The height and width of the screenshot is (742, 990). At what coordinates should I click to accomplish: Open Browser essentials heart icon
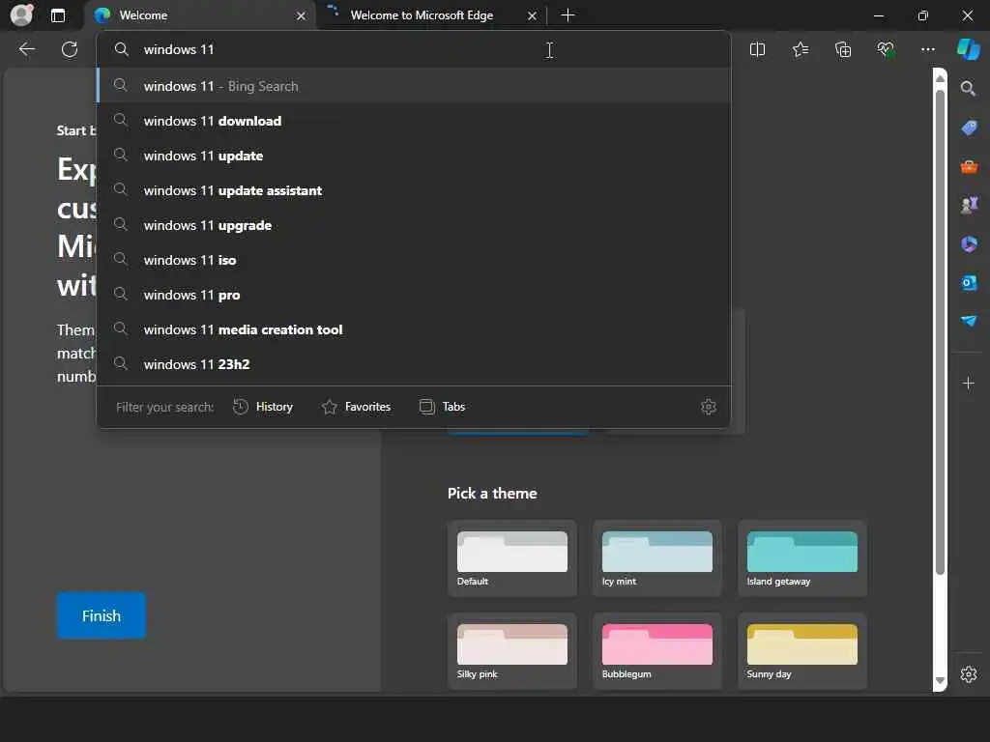886,49
